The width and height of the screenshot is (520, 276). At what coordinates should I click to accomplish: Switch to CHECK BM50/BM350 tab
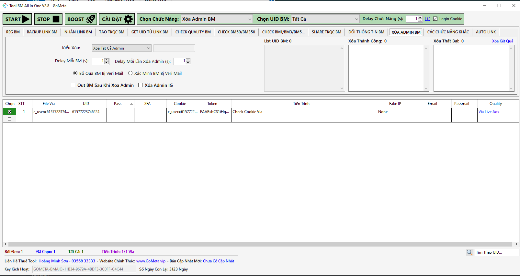[x=236, y=32]
